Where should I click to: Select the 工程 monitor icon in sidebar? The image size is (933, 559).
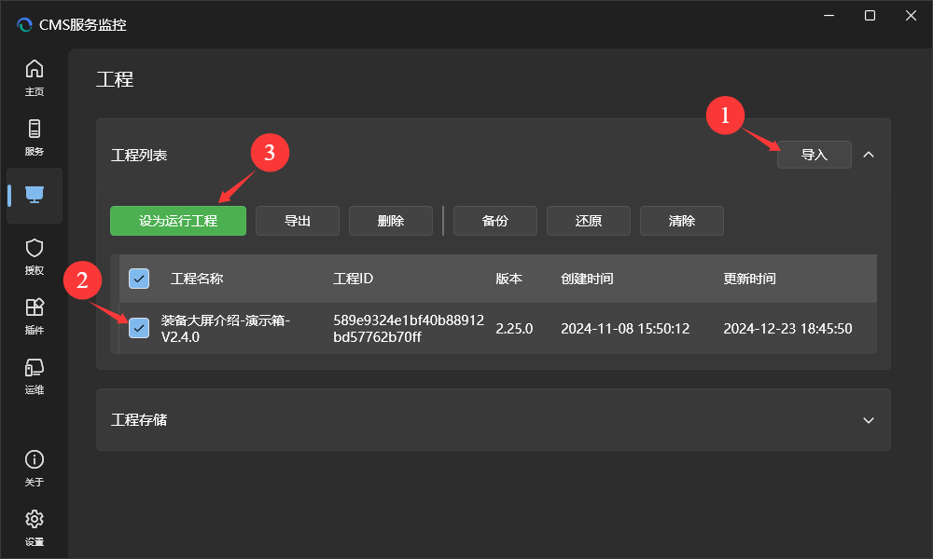(x=35, y=195)
